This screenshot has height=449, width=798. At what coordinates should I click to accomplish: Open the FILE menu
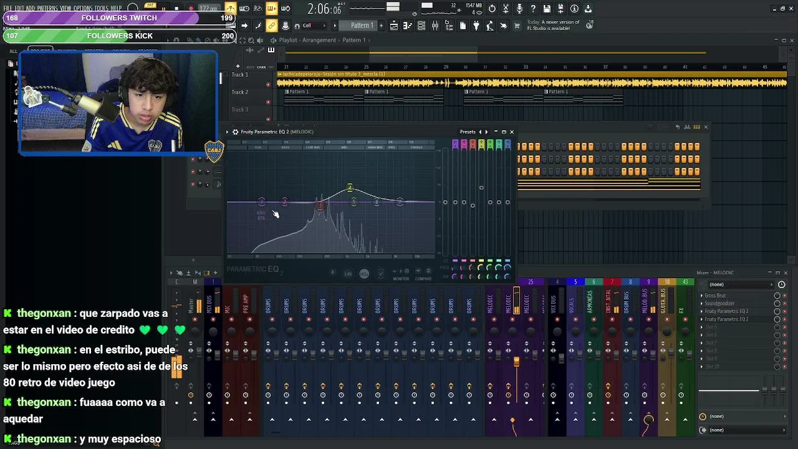pos(8,9)
